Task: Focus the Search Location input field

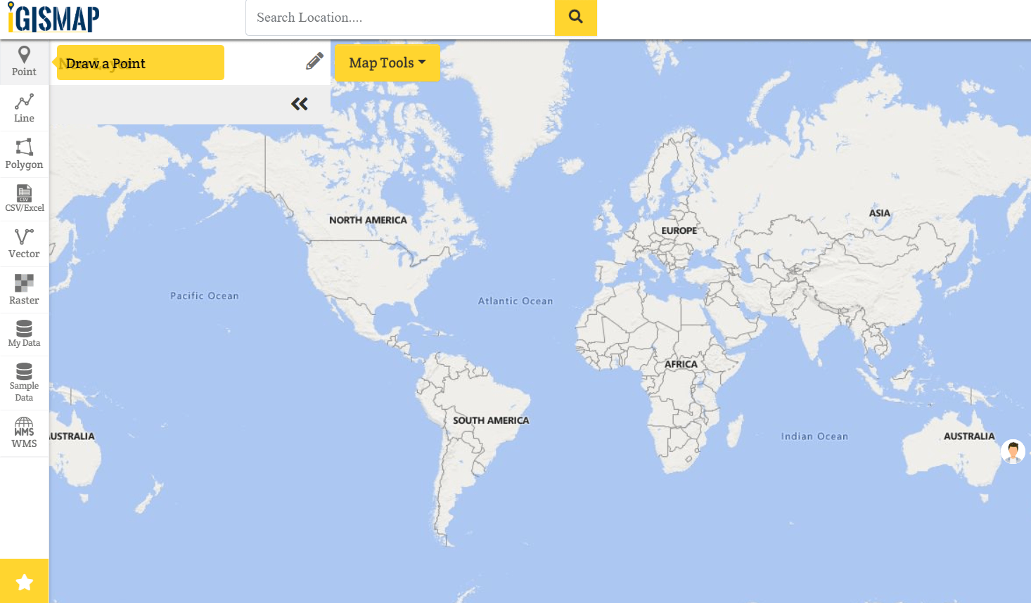Action: pyautogui.click(x=400, y=18)
